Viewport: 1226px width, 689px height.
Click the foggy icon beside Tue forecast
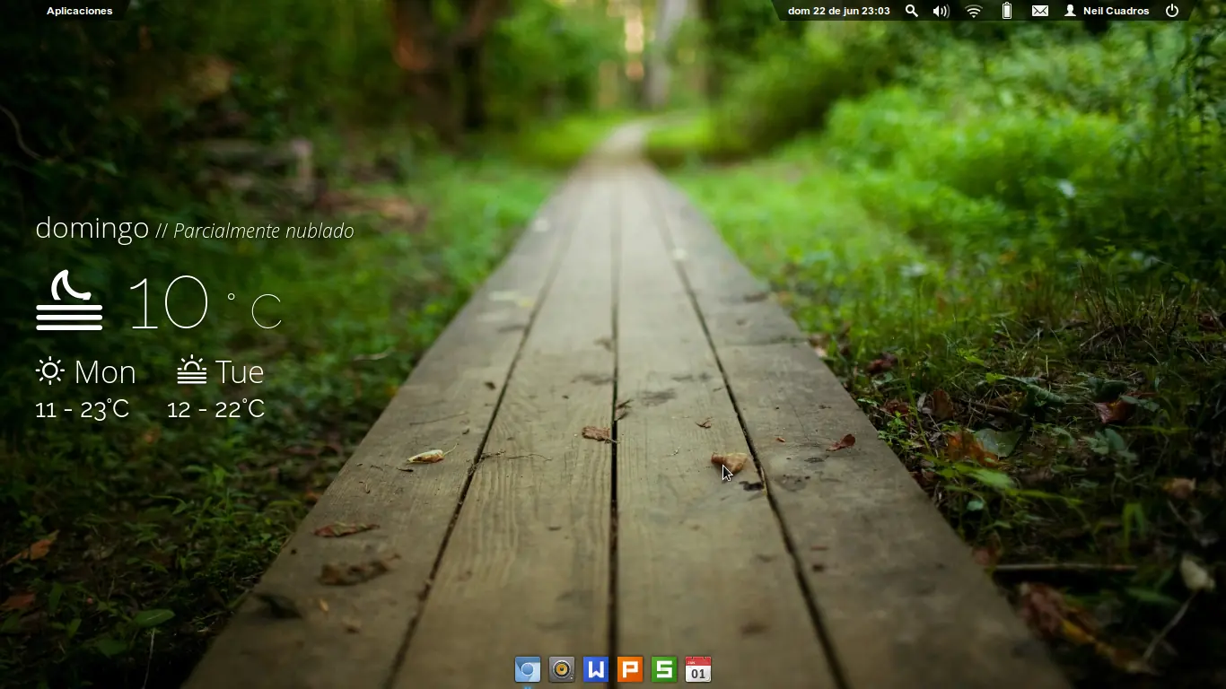(x=191, y=371)
